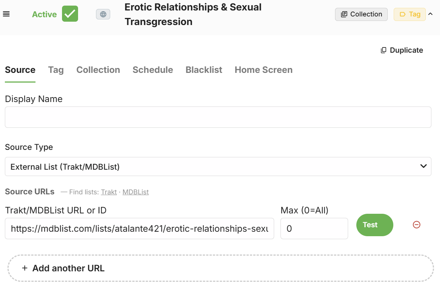
Task: Click the red remove URL icon
Action: point(416,225)
